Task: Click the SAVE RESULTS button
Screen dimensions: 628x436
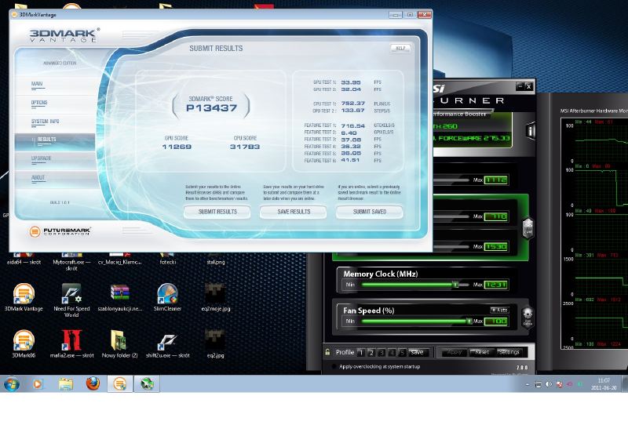Action: pyautogui.click(x=294, y=212)
